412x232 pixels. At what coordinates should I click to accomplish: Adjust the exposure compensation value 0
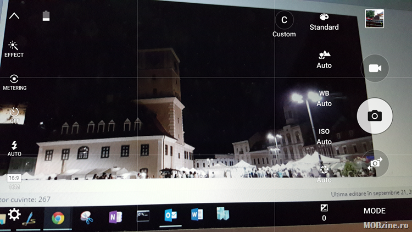pos(324,212)
